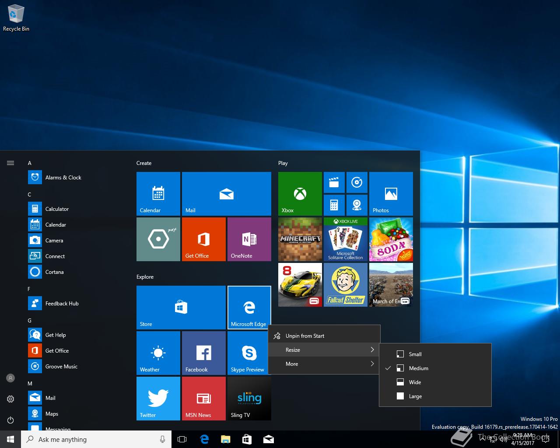
Task: Open the March of Empires tile
Action: coord(391,285)
